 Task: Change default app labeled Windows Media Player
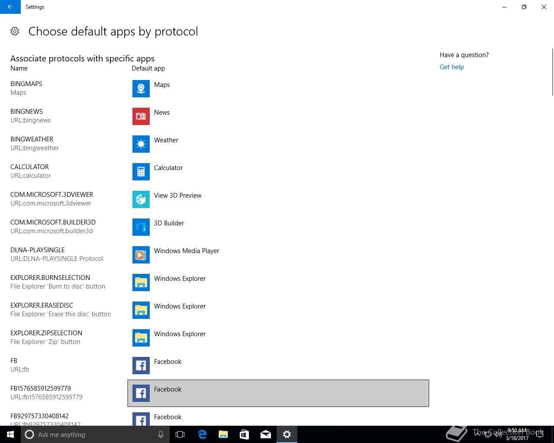coord(187,251)
